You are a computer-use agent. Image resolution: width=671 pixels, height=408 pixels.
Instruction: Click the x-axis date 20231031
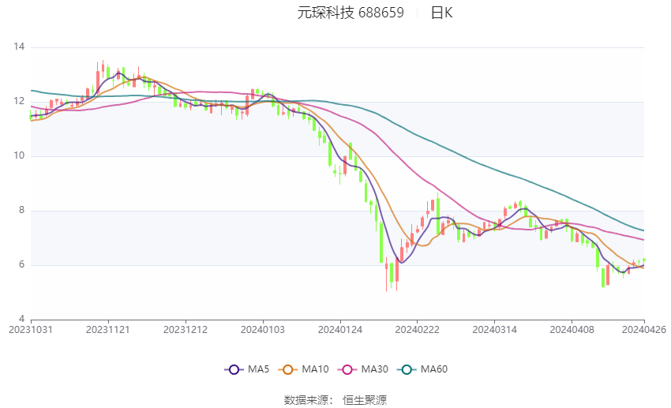[x=30, y=330]
